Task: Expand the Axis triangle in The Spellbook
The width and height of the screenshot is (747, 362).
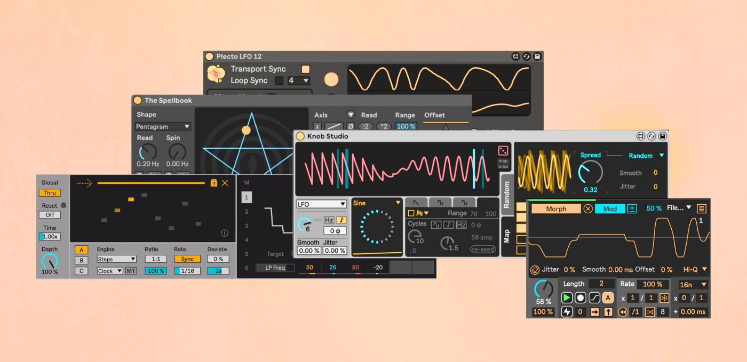Action: [x=351, y=115]
